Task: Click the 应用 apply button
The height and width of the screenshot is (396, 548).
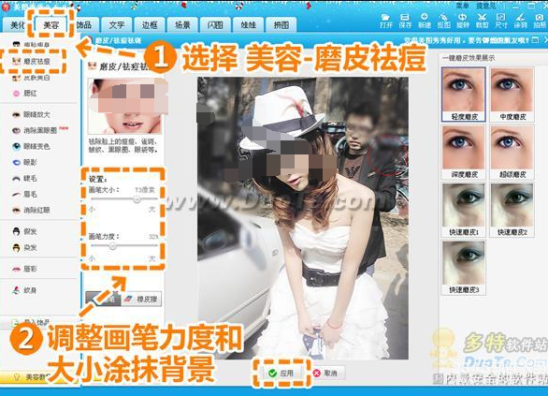Action: coord(281,374)
